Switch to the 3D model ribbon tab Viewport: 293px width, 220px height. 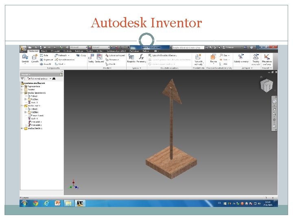[x=55, y=51]
